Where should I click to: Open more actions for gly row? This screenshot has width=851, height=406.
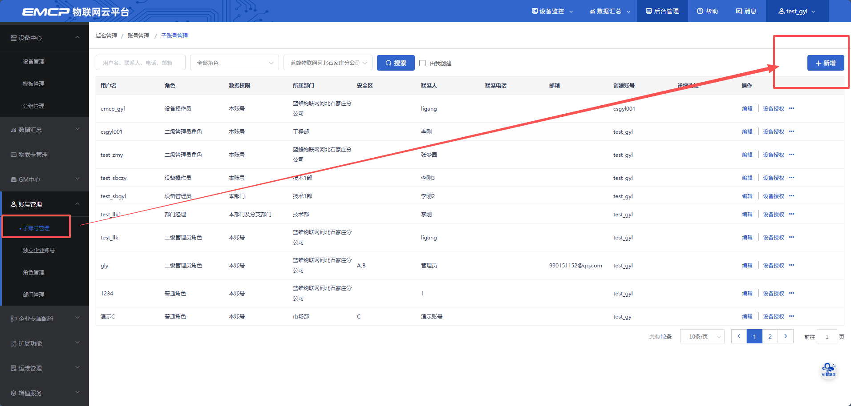pyautogui.click(x=791, y=265)
